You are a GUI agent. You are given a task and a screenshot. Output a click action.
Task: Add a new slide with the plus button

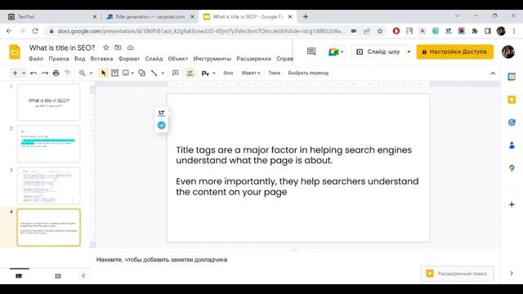point(15,73)
